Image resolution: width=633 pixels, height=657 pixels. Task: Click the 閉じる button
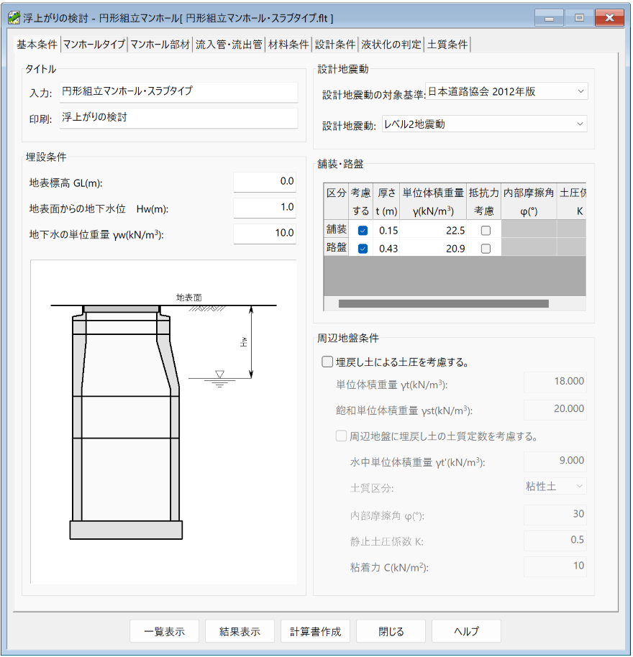click(391, 631)
